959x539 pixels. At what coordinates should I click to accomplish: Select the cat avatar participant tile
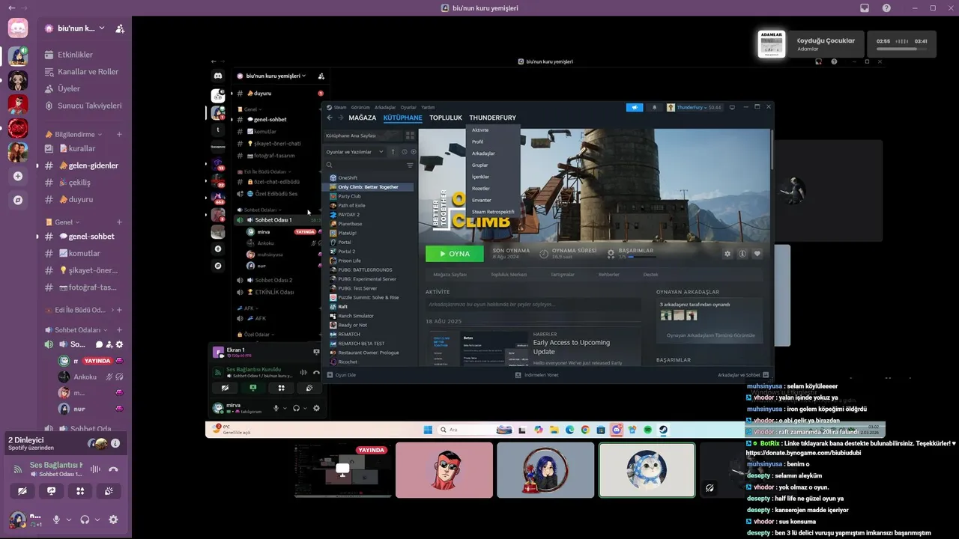(x=647, y=470)
